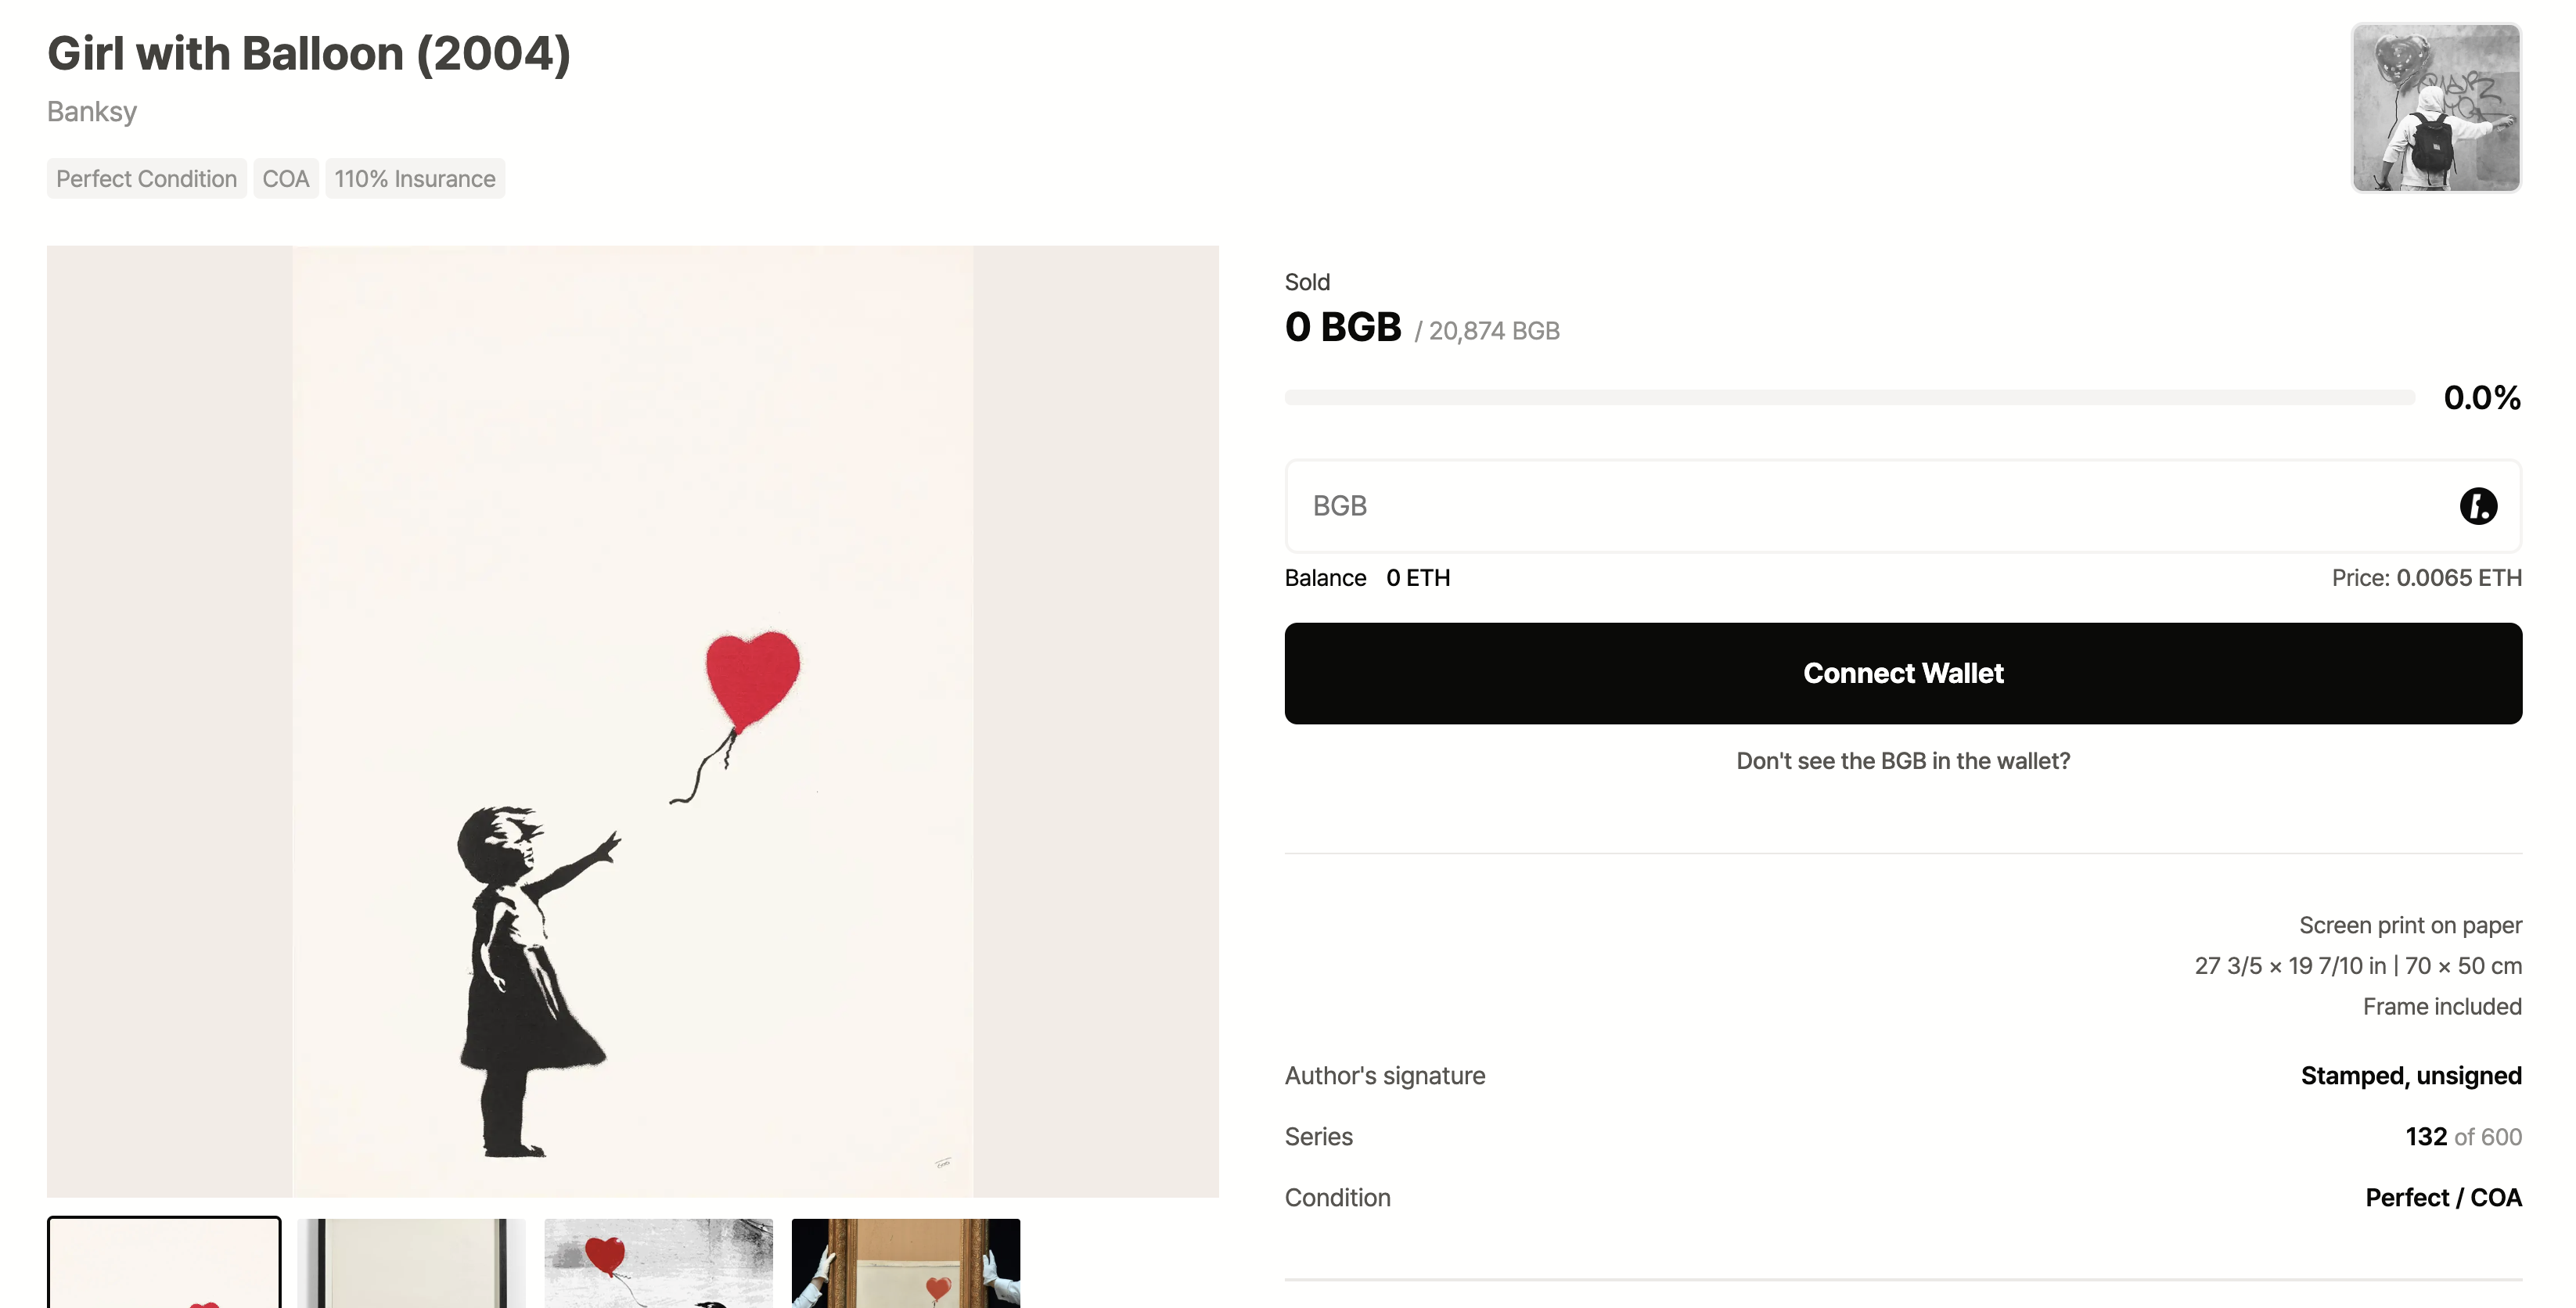The image size is (2576, 1308).
Task: Select the framed artwork thumbnail
Action: tap(411, 1262)
